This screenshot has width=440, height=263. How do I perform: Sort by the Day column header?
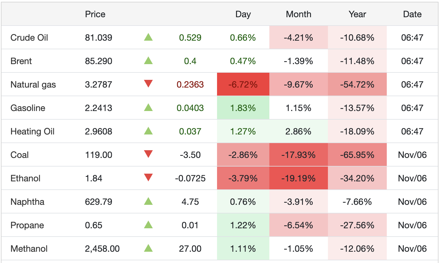click(x=243, y=14)
